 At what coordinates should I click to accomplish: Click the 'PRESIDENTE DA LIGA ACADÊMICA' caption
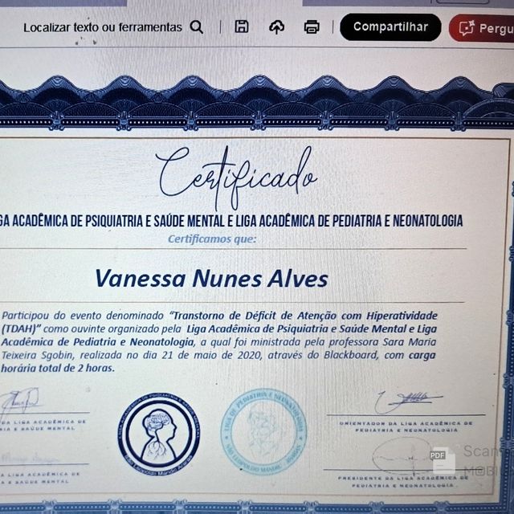click(403, 481)
